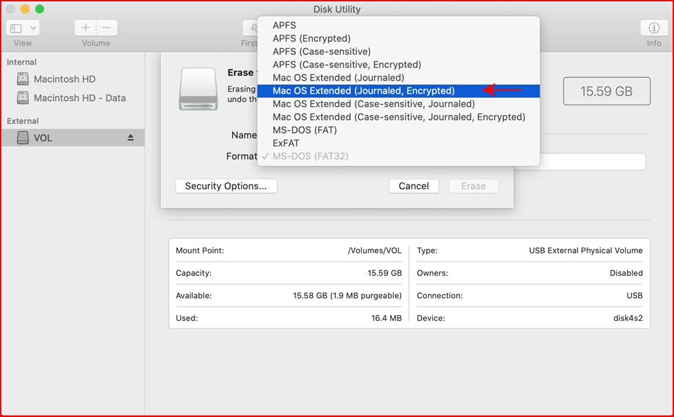Click the large drive icon in Erase dialog
Screen dimensions: 674x417
[x=198, y=89]
